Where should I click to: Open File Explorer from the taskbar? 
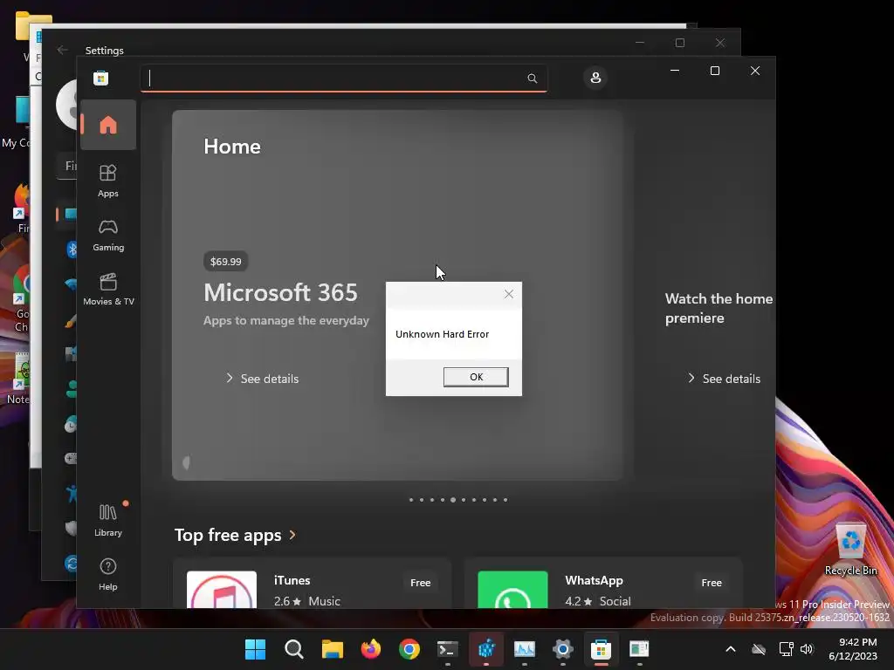[x=333, y=649]
